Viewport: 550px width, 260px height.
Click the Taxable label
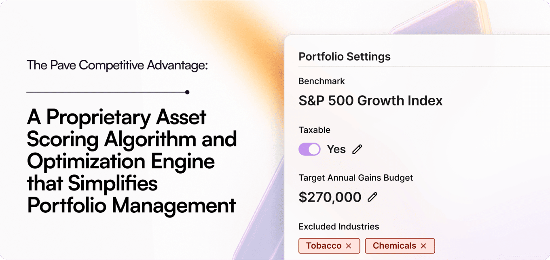point(315,130)
